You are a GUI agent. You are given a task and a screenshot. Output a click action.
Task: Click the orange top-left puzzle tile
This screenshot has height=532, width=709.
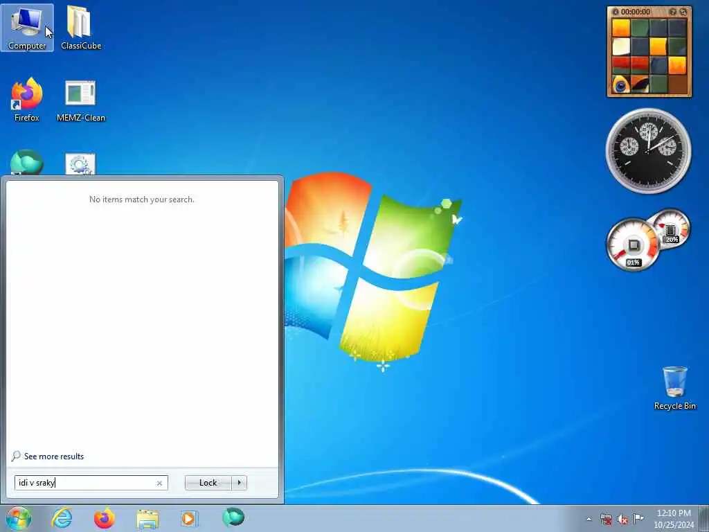(x=621, y=28)
